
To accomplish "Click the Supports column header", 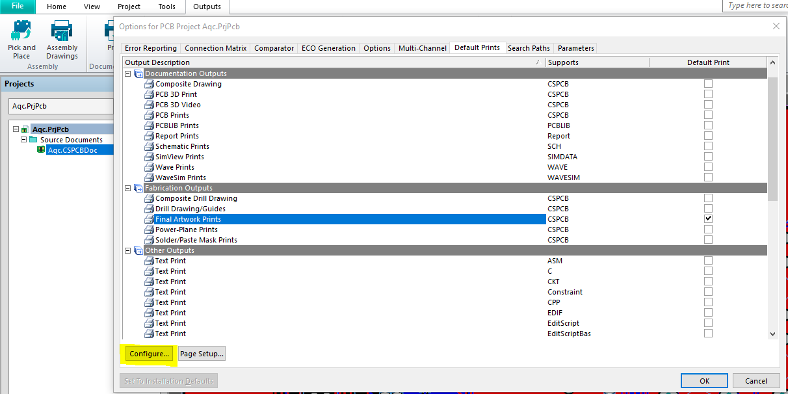I will pos(597,62).
